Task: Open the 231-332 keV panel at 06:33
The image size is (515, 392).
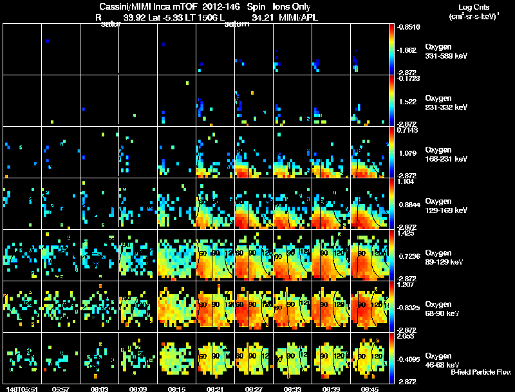Action: 292,100
